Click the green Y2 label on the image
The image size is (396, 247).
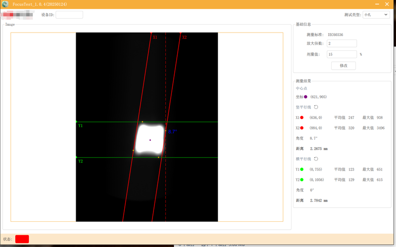(x=81, y=161)
